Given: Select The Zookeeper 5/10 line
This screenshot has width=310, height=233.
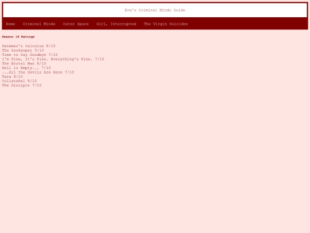Looking at the screenshot, I should tap(23, 50).
